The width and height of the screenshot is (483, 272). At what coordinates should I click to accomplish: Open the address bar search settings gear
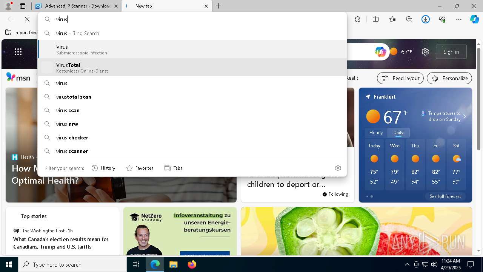(338, 168)
